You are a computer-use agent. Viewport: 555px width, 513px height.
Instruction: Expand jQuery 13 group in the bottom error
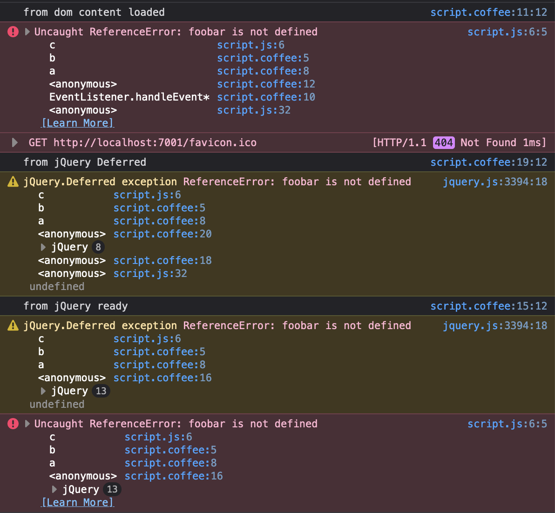[54, 489]
